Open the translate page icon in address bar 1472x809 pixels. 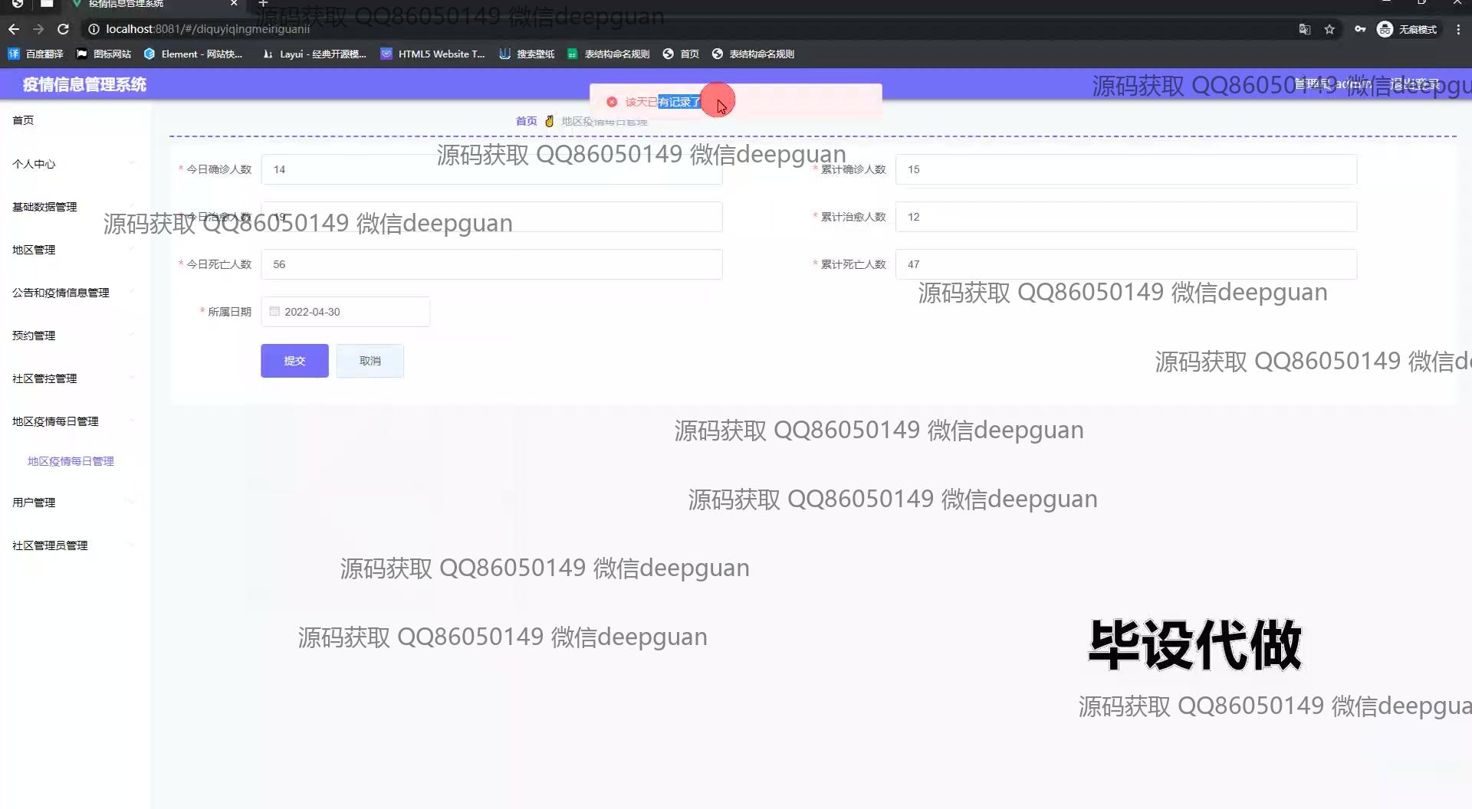pyautogui.click(x=1304, y=29)
